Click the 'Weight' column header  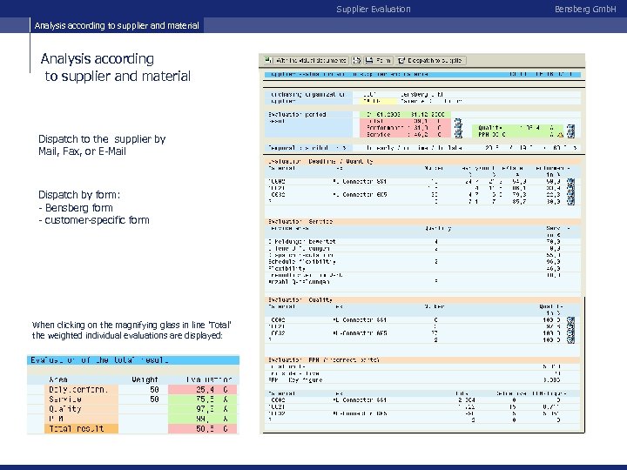point(145,379)
